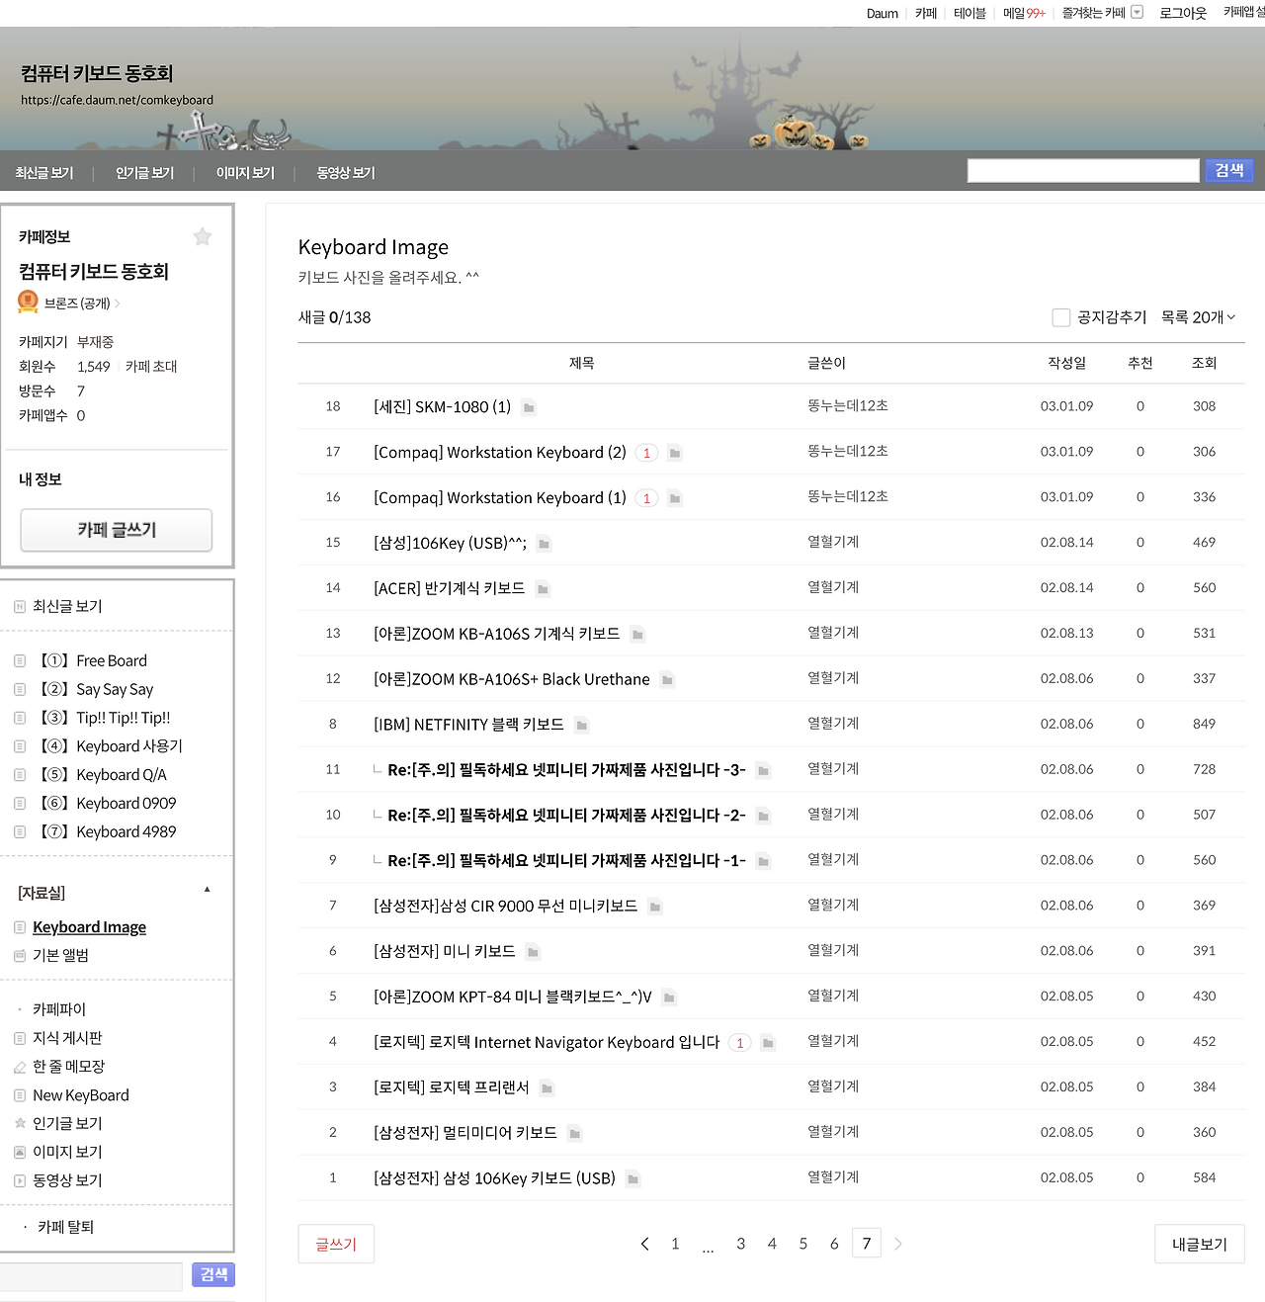Click the Daum link in top bar
Image resolution: width=1265 pixels, height=1302 pixels.
[883, 13]
